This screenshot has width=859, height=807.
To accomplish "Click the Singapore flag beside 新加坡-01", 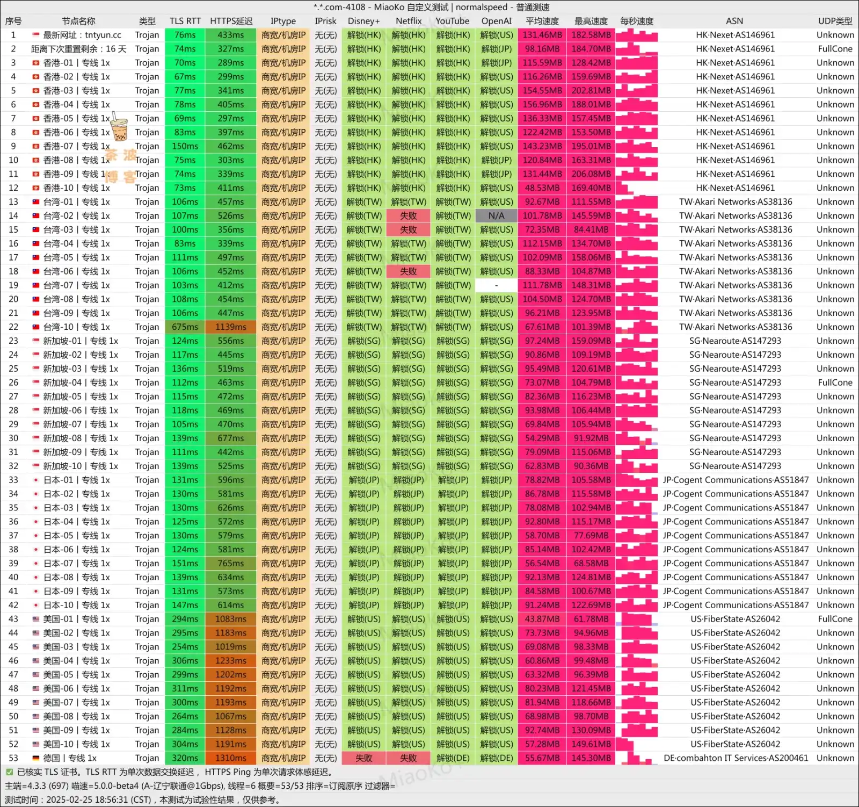I will coord(36,341).
